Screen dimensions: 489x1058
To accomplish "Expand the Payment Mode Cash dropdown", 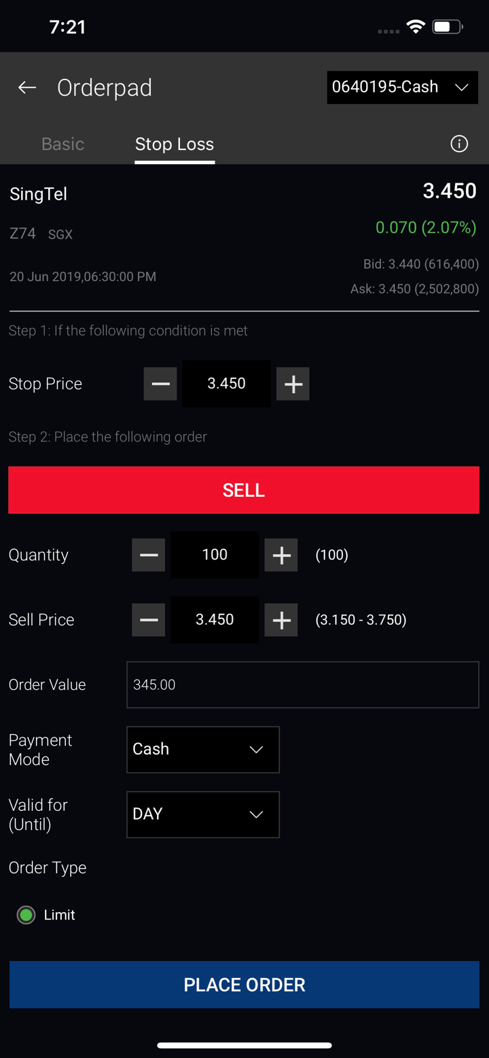I will coord(202,750).
